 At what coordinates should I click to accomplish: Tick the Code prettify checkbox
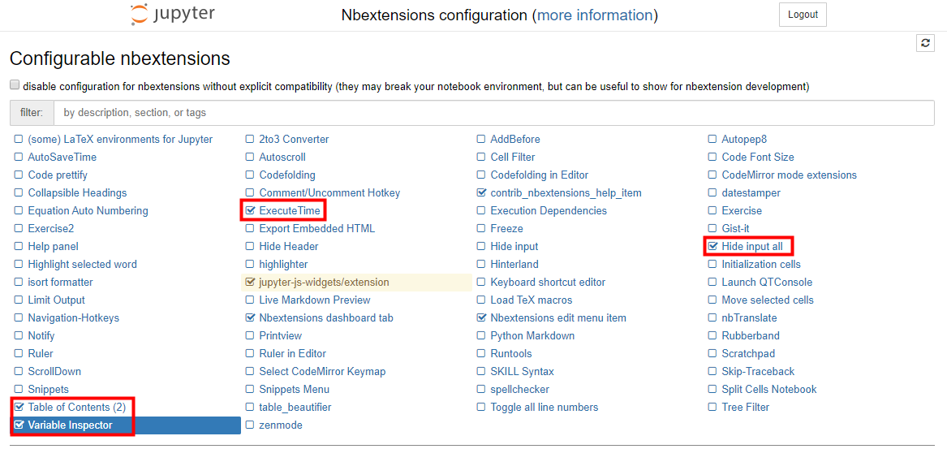tap(18, 175)
